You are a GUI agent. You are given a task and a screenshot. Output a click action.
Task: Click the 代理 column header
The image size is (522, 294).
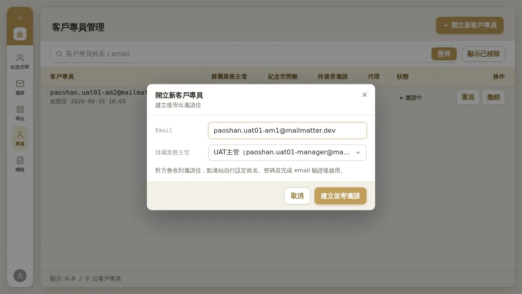coord(374,77)
